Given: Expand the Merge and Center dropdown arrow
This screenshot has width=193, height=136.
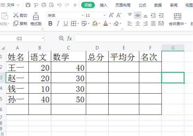Looking at the screenshot, I should click(186, 24).
